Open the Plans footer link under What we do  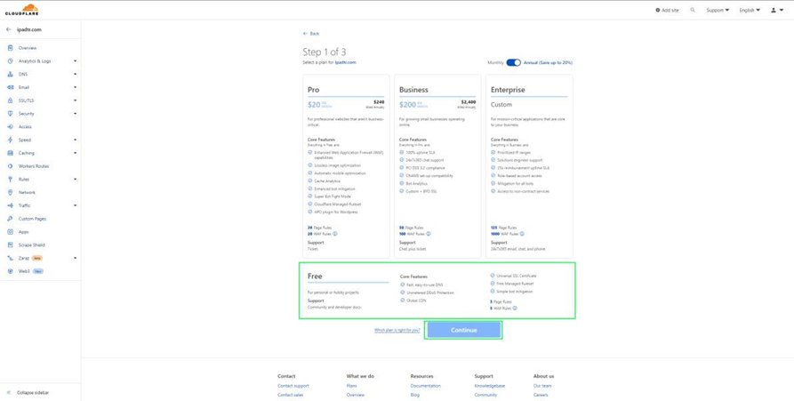351,386
